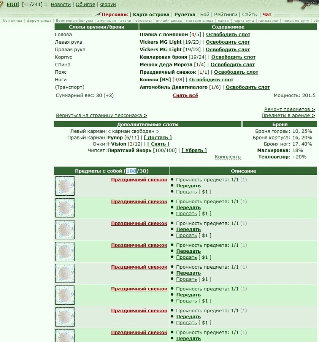Viewport: 319px width, 342px height.
Task: Click Убрать for Пиратский Якорь chipset
Action: pos(194,150)
